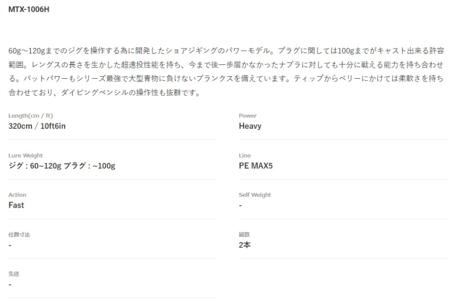460x308 pixels.
Task: Click the Power label
Action: pos(248,116)
